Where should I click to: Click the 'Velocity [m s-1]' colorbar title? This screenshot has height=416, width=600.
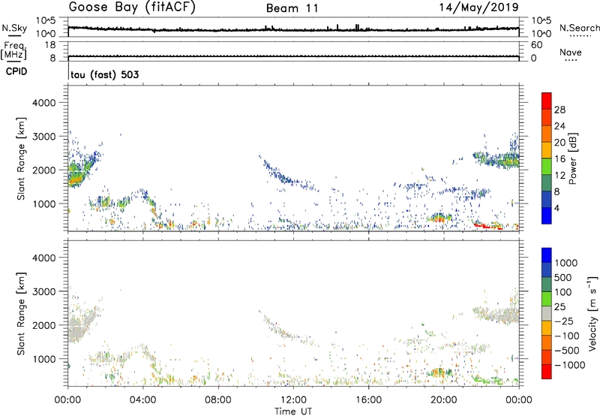(592, 314)
